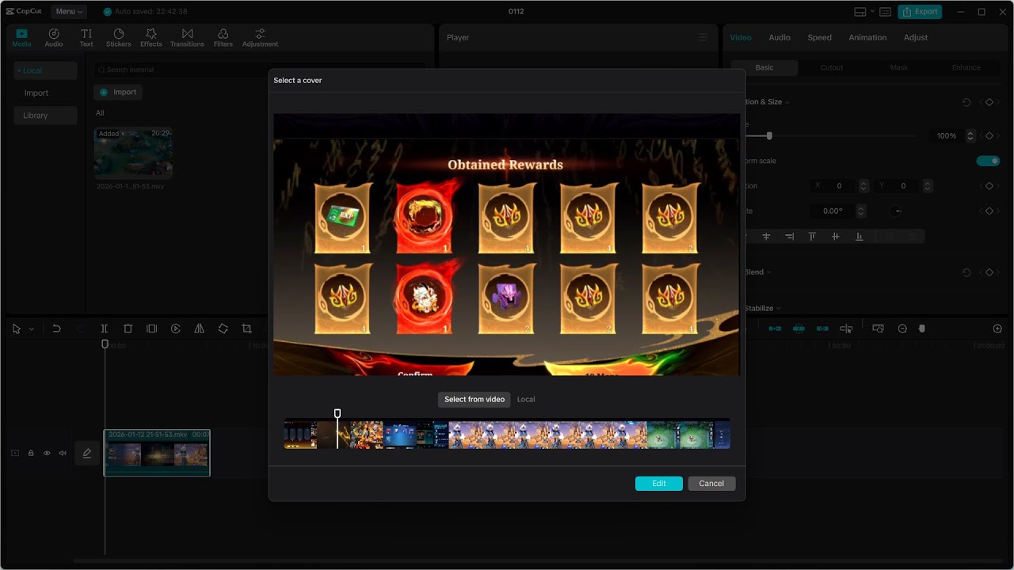Click the Rotate icon in timeline toolbar
This screenshot has width=1014, height=570.
click(x=223, y=329)
